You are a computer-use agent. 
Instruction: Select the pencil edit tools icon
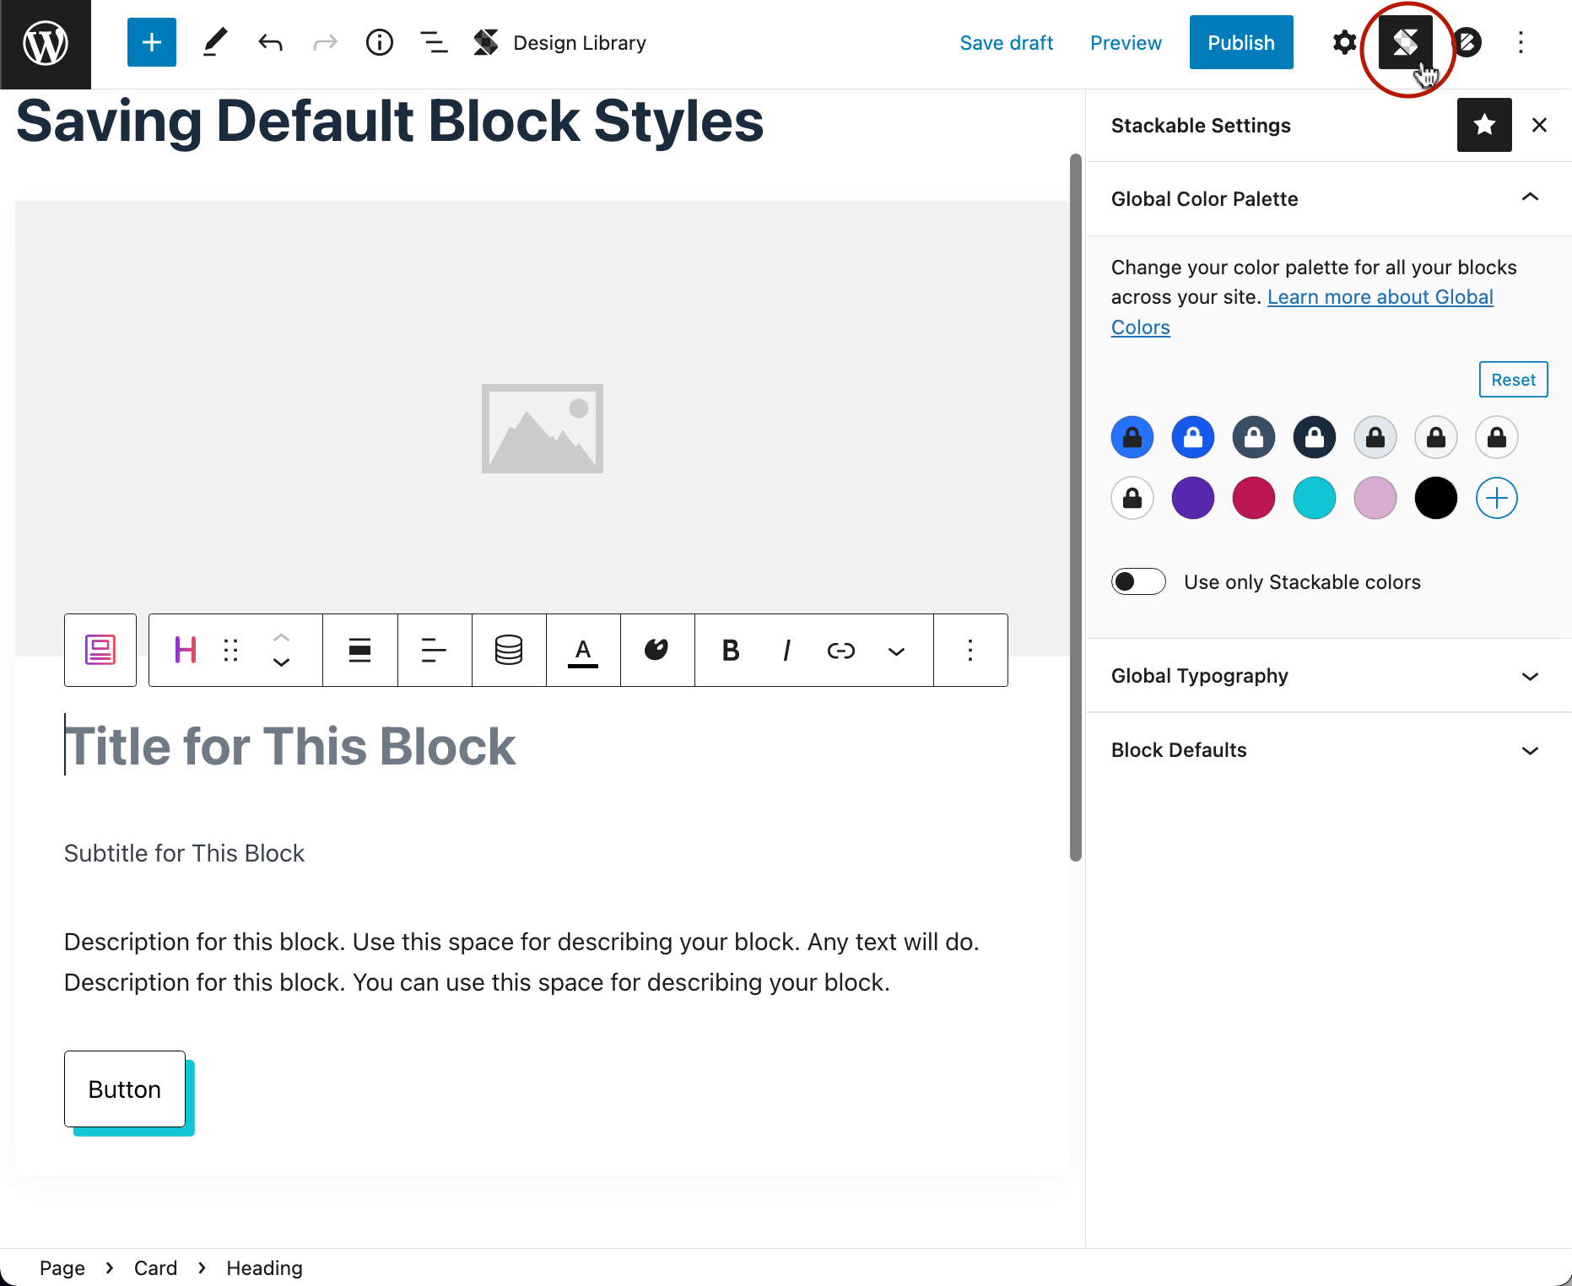tap(215, 42)
